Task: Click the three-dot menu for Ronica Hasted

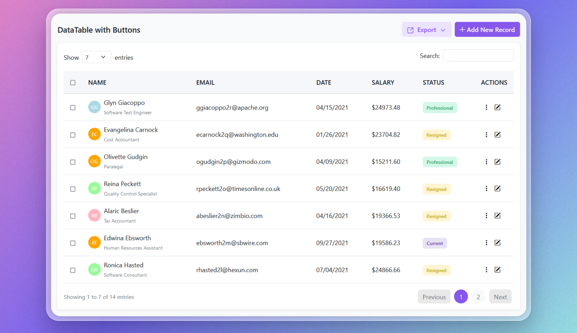Action: pyautogui.click(x=486, y=270)
